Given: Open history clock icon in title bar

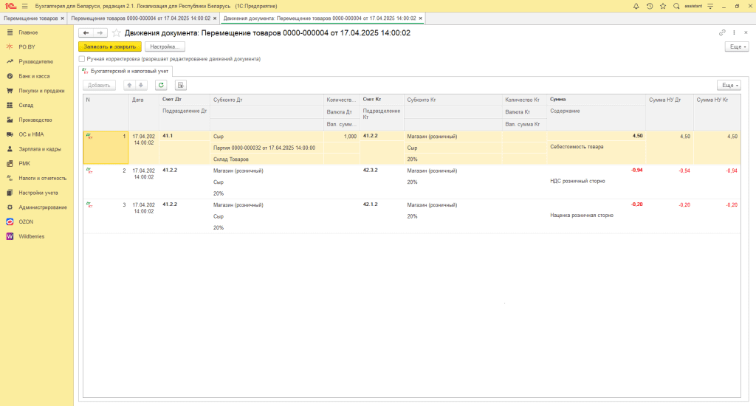Looking at the screenshot, I should click(x=650, y=6).
